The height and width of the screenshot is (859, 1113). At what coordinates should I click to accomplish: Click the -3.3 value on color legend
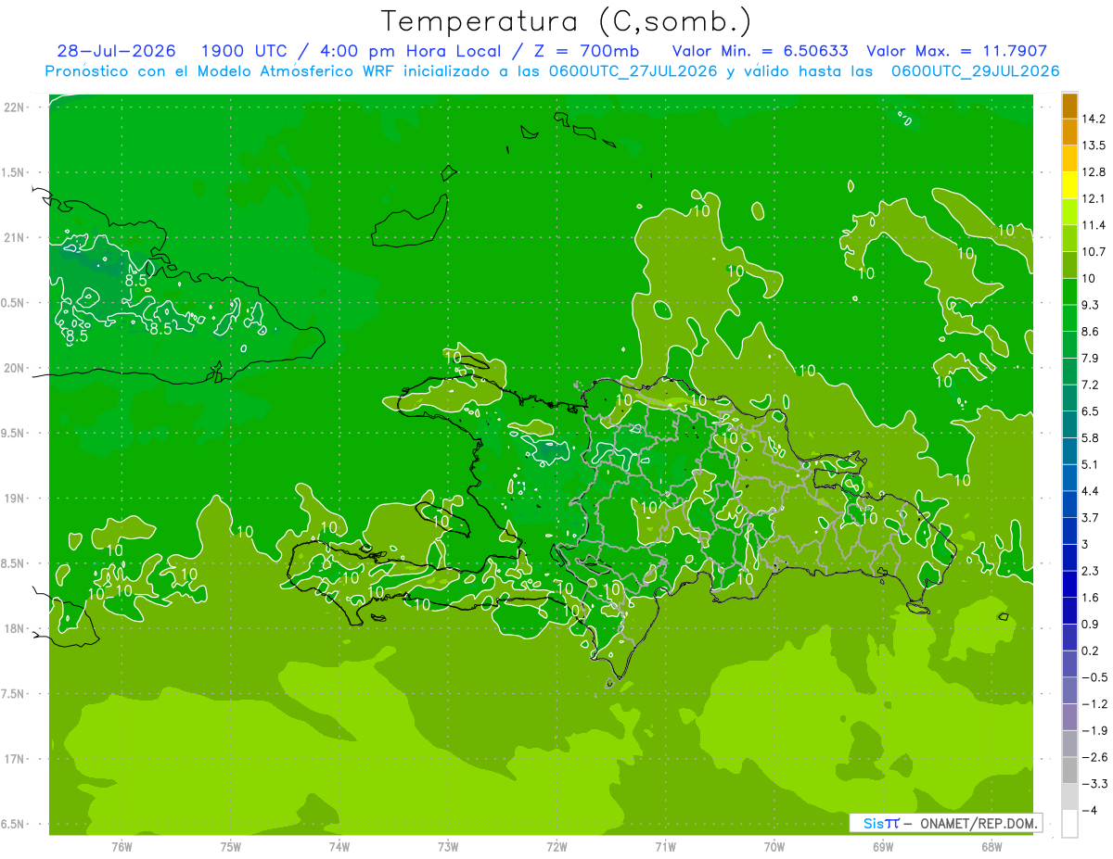click(x=1094, y=784)
